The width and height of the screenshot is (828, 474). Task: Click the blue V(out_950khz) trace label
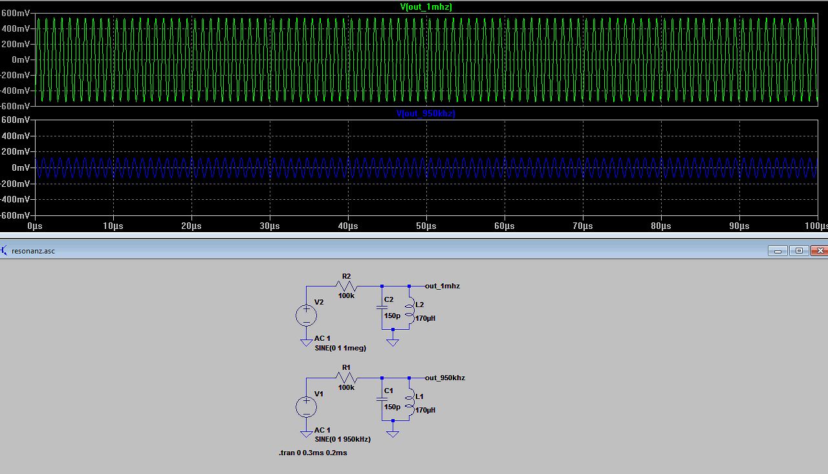[426, 114]
